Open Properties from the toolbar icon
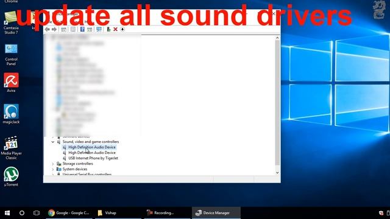 [x=73, y=29]
